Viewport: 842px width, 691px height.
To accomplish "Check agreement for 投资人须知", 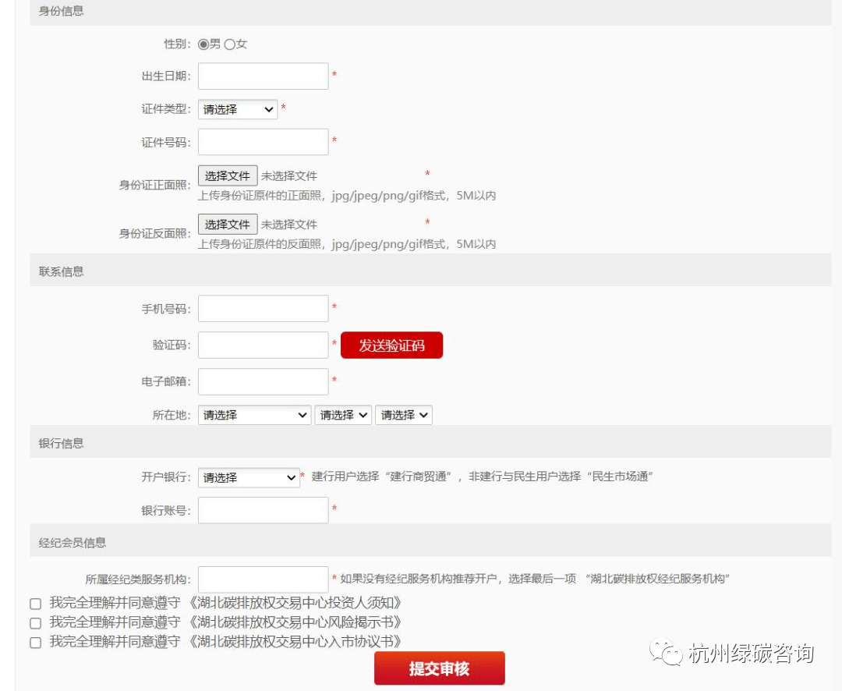I will [34, 604].
